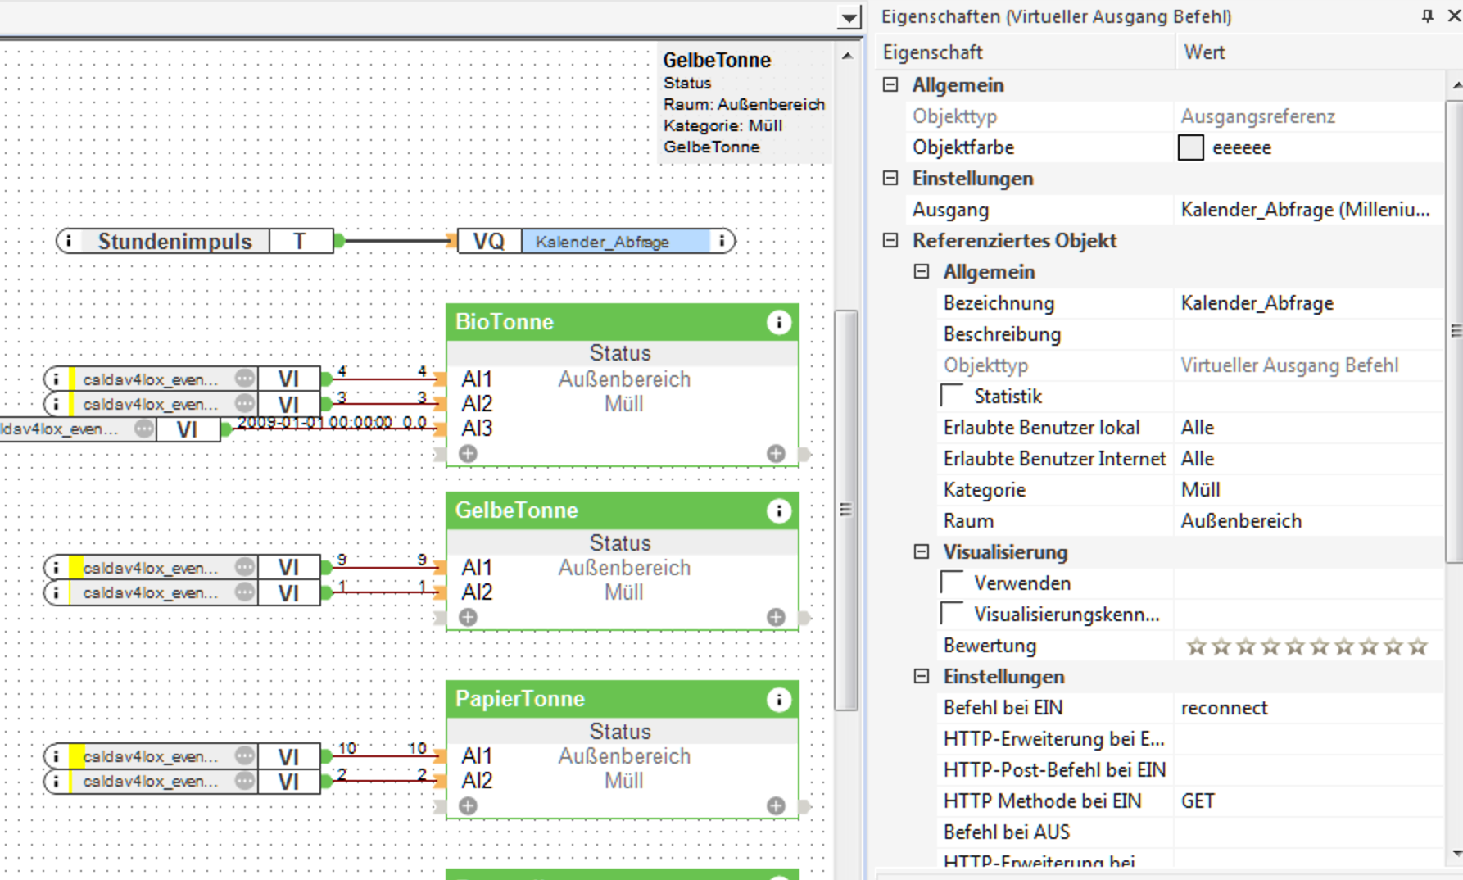
Task: Click the Eigenschaft column header
Action: pyautogui.click(x=1024, y=52)
